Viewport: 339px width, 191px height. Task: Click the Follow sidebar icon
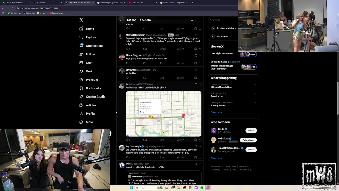pos(81,54)
